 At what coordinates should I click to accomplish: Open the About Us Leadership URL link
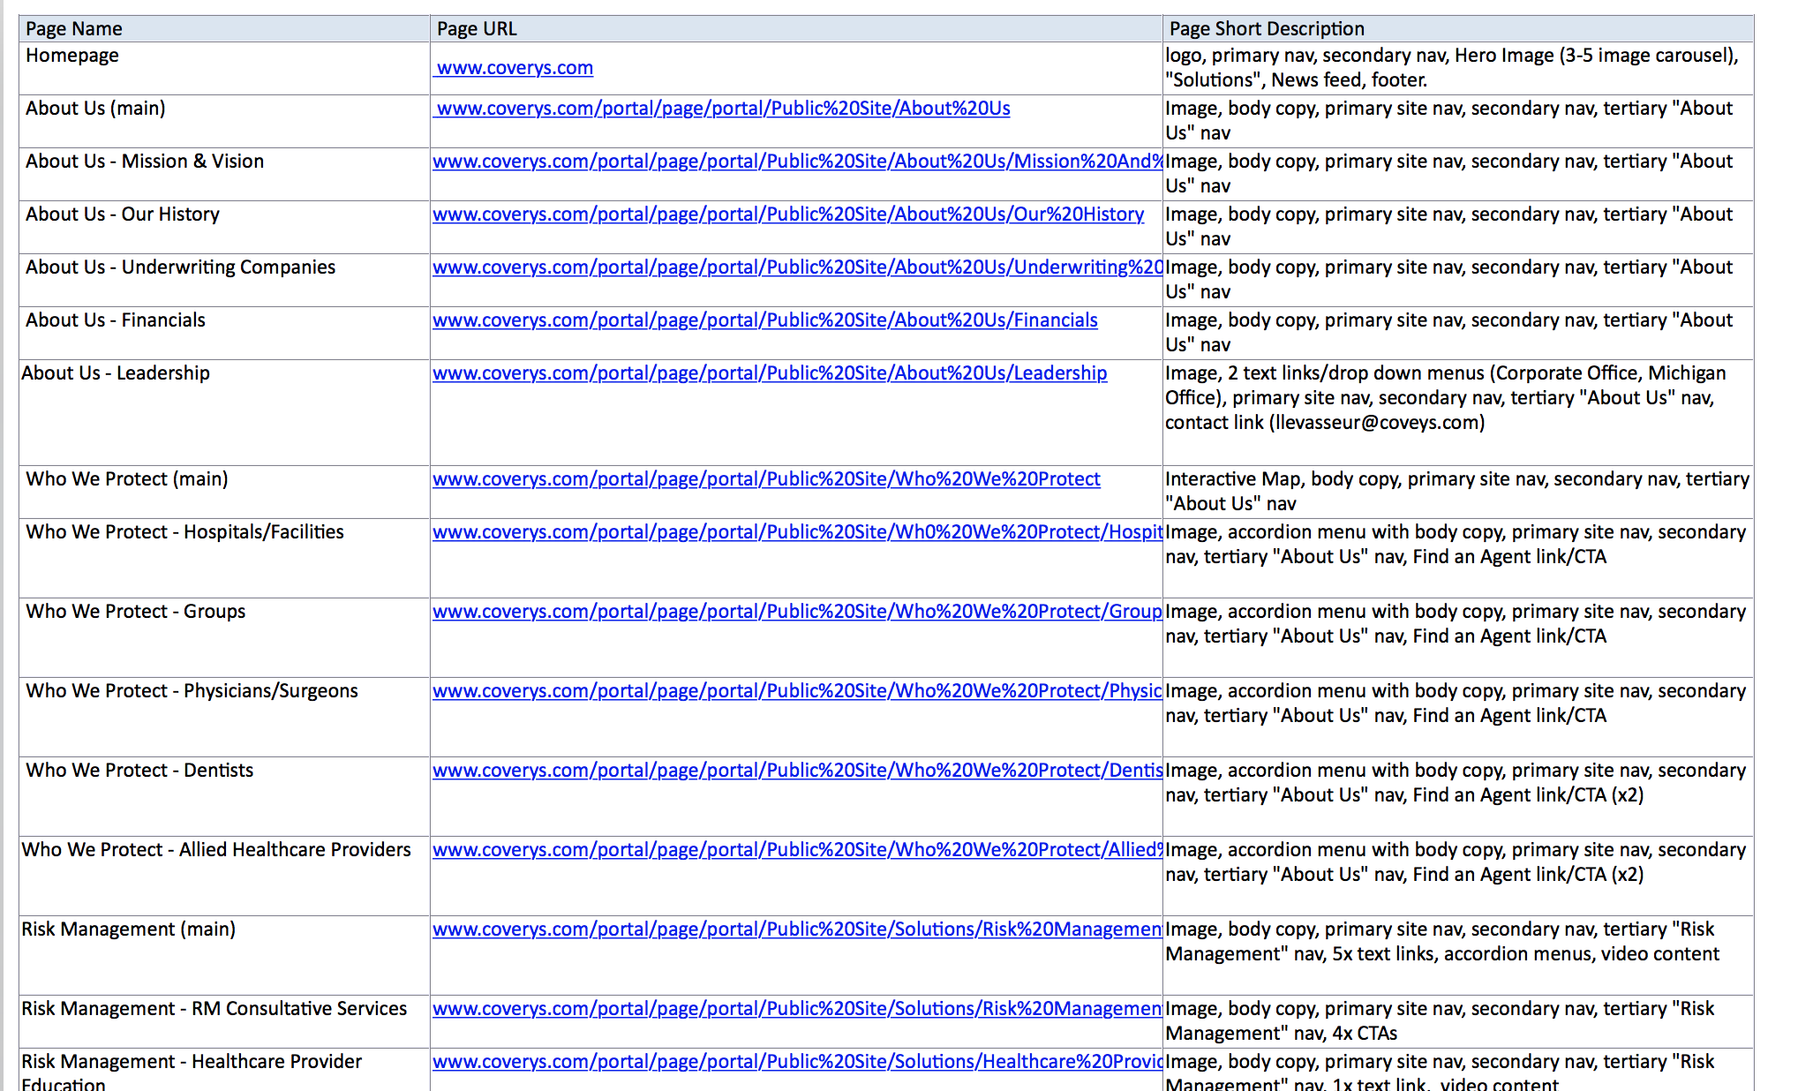pos(770,373)
